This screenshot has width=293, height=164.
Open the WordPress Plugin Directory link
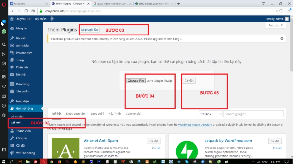coord(195,125)
